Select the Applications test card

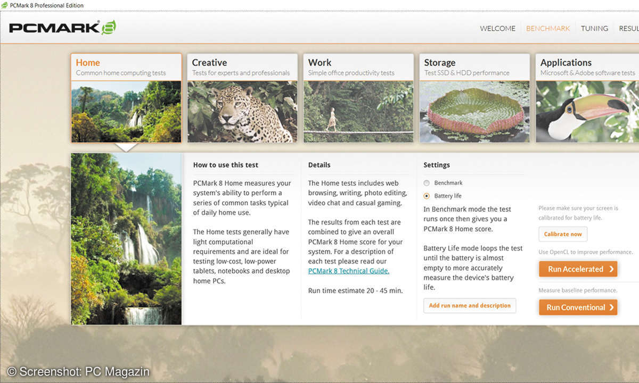coord(587,98)
